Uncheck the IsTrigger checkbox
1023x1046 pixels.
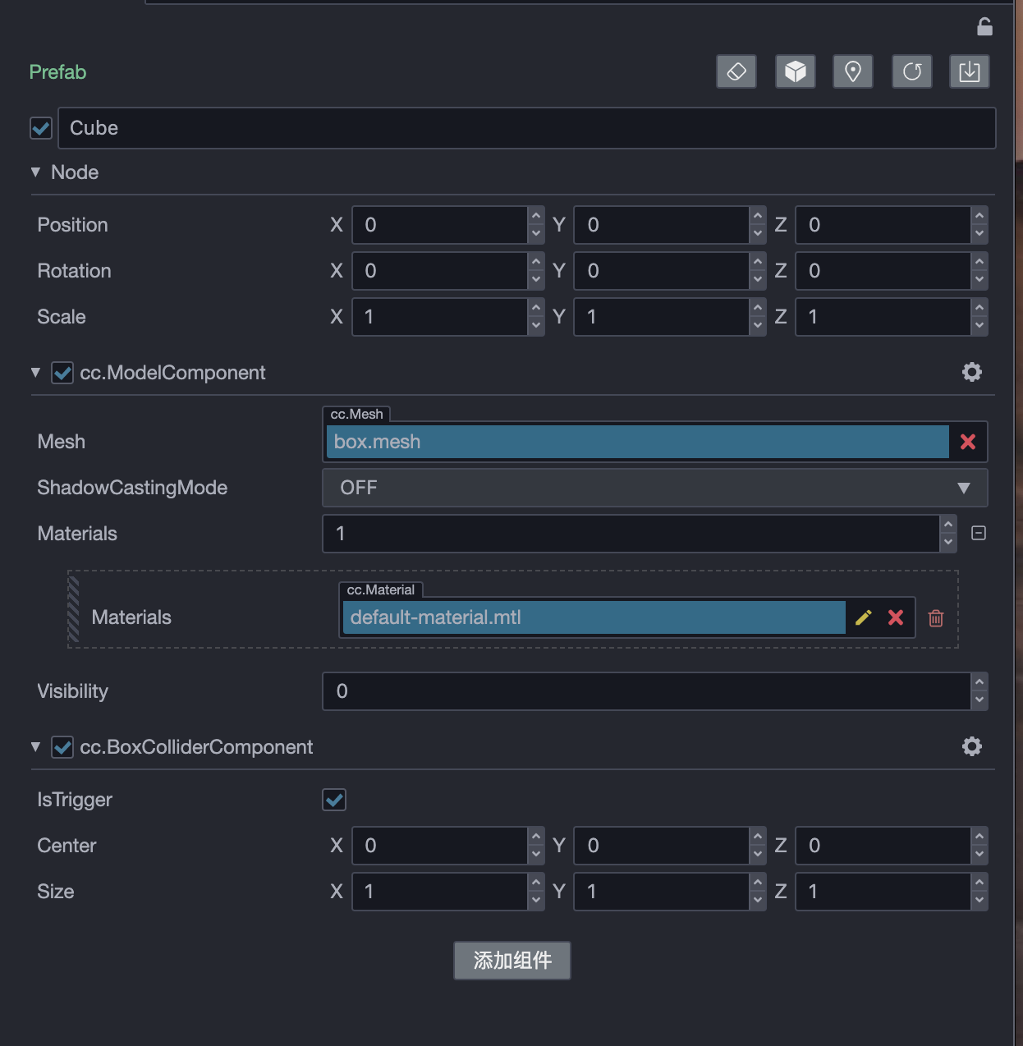click(x=334, y=800)
